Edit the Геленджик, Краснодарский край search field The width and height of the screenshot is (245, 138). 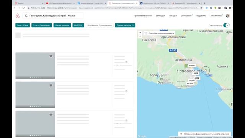(53, 16)
